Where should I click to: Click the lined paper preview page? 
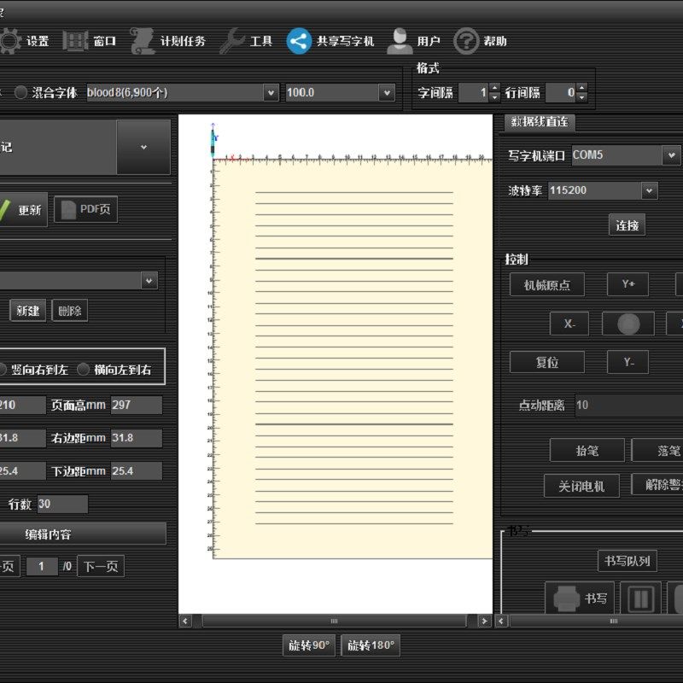pyautogui.click(x=353, y=359)
